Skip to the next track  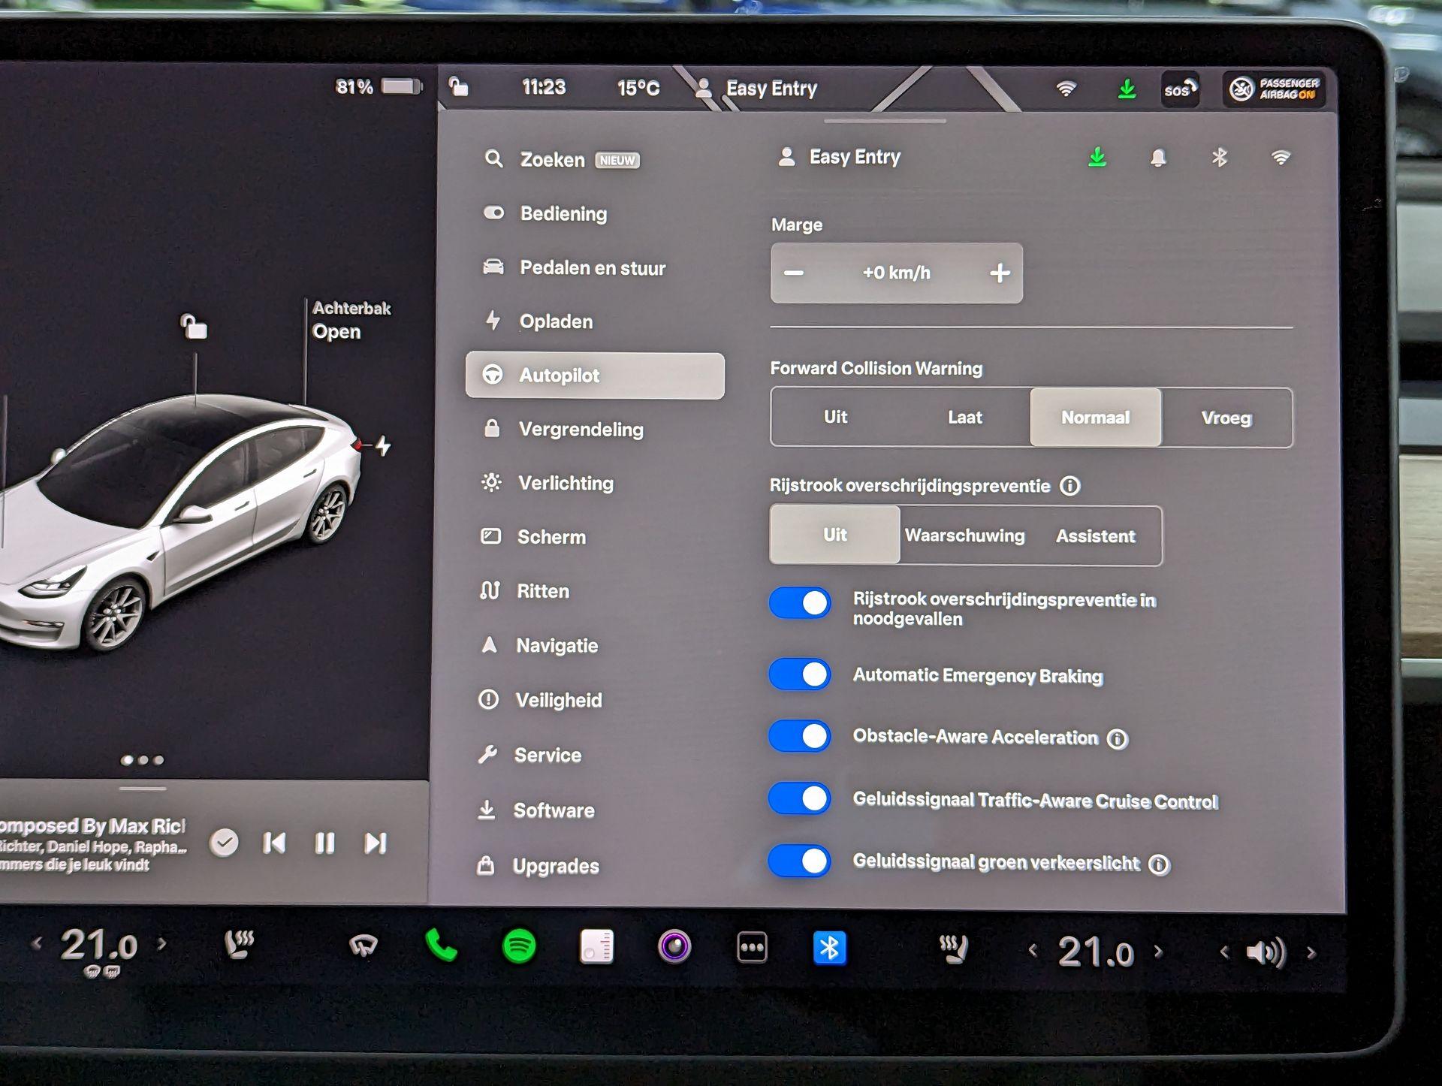(x=376, y=843)
